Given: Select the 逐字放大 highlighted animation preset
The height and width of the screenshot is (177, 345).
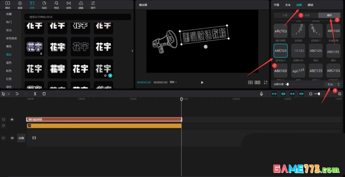Looking at the screenshot, I should point(280,50).
